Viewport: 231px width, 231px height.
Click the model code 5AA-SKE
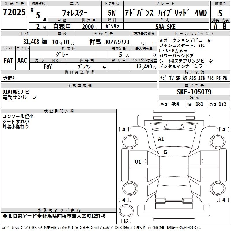(x=165, y=27)
